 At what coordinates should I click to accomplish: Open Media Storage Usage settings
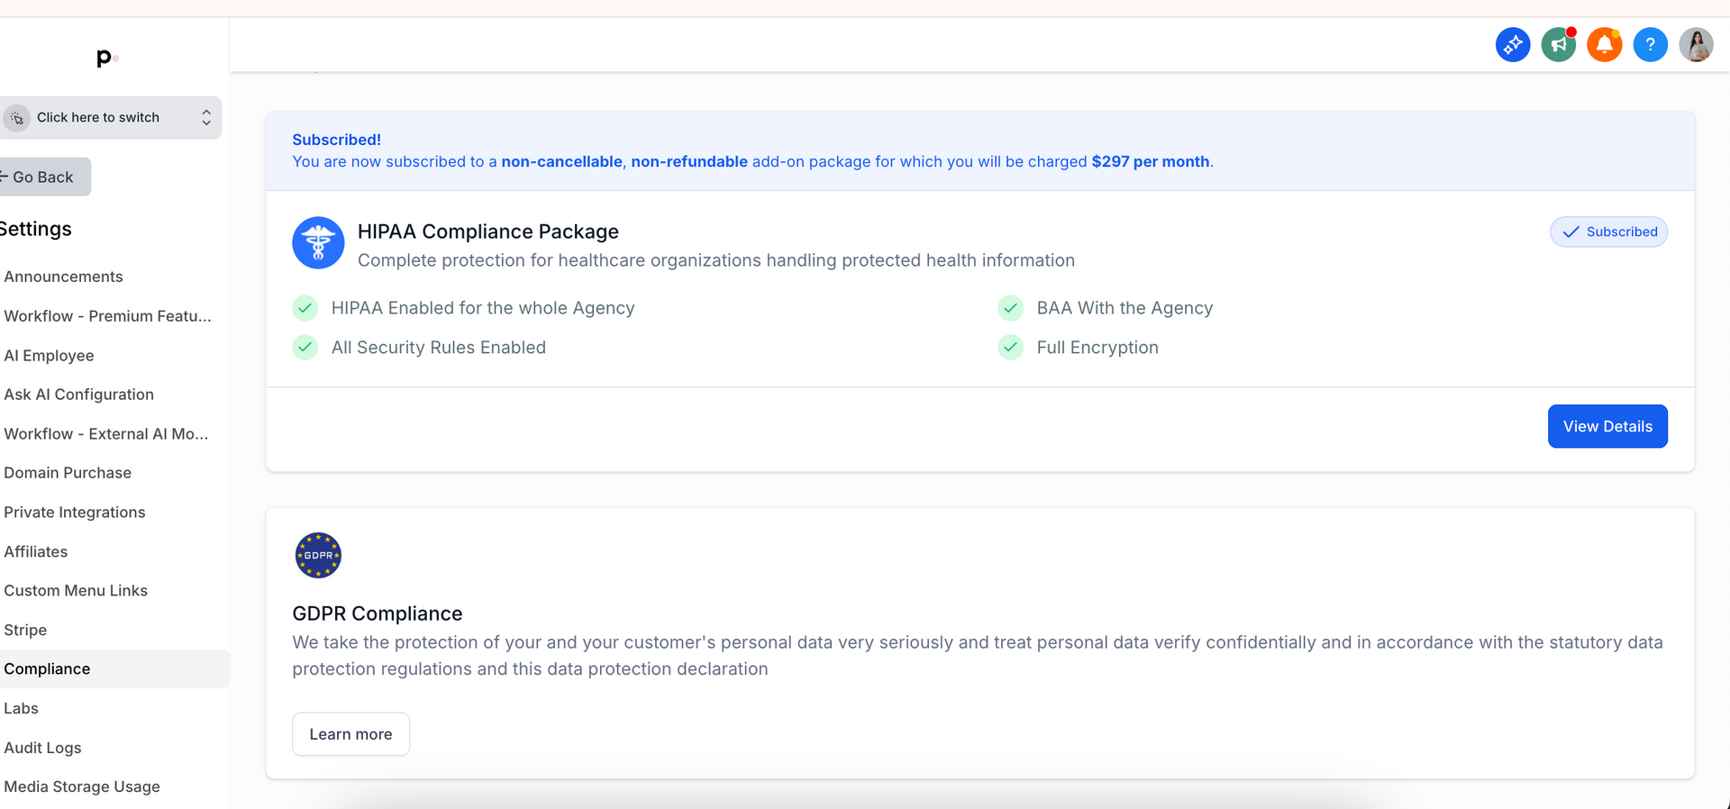pos(82,786)
